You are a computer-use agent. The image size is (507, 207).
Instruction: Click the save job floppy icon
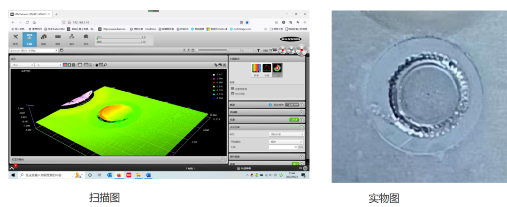tap(61, 50)
